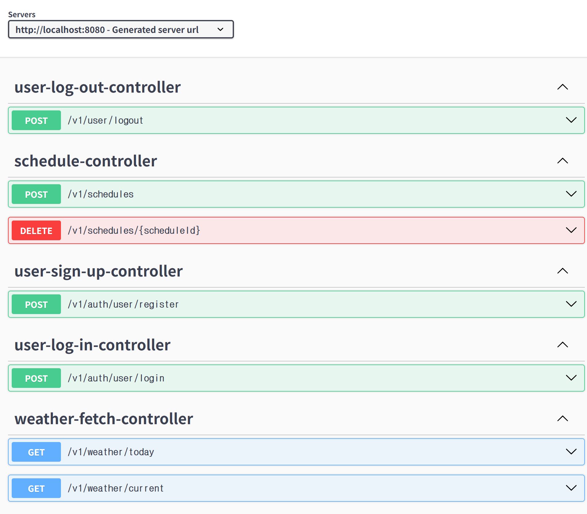The width and height of the screenshot is (587, 514).
Task: Expand the /v1/weather/current chevron
Action: click(x=571, y=488)
